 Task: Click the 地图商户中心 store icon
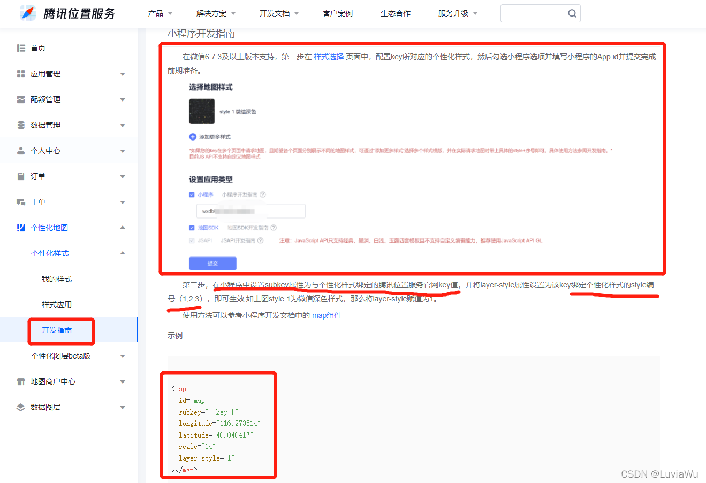[21, 381]
